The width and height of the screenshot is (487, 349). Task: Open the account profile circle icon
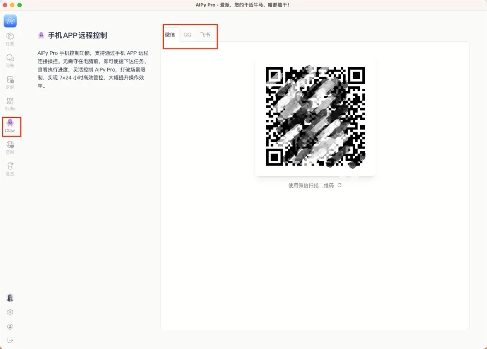tap(10, 326)
